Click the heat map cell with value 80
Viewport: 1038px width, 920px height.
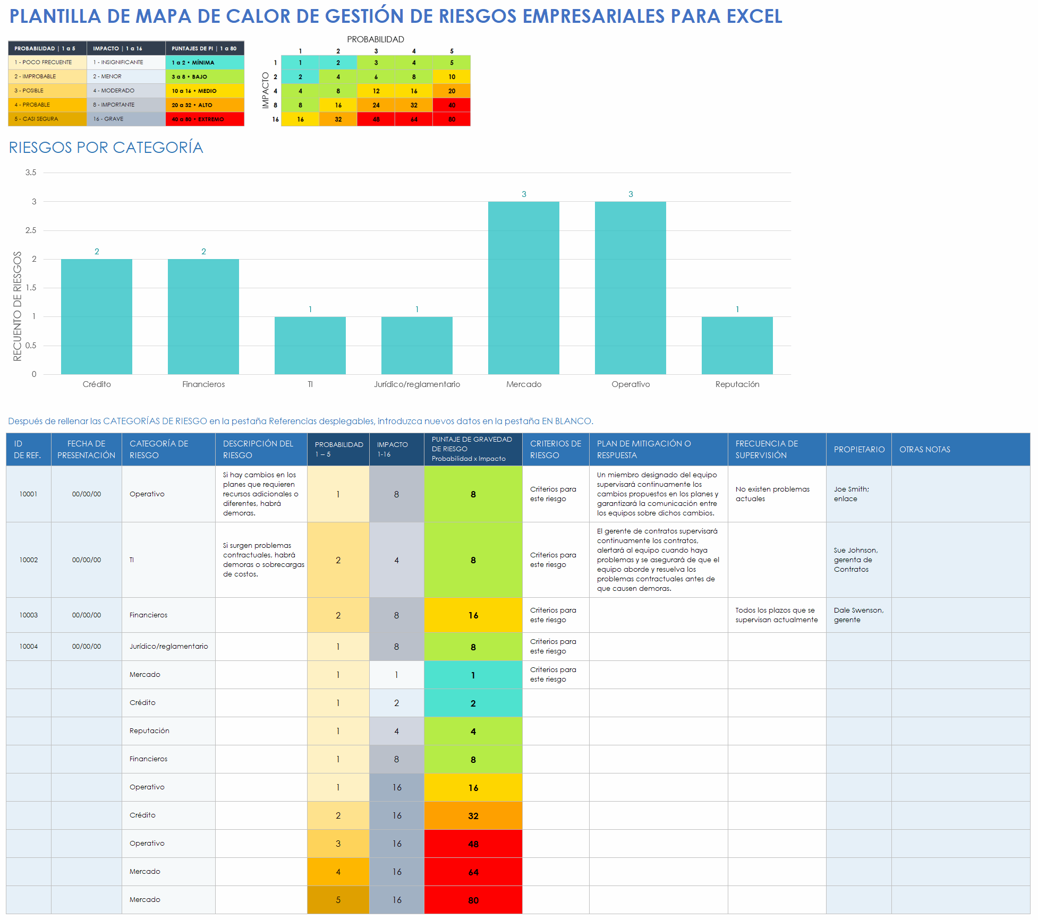coord(452,119)
